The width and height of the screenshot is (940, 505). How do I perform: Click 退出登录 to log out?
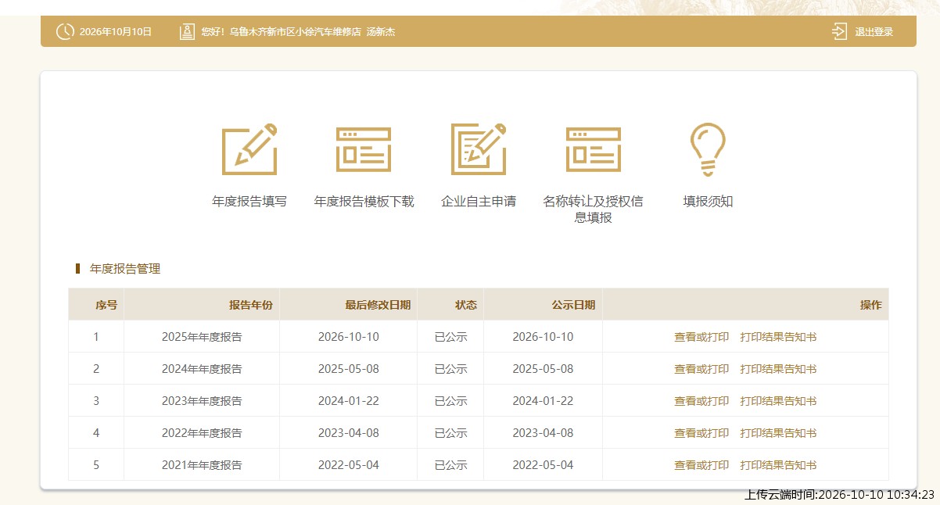[874, 32]
